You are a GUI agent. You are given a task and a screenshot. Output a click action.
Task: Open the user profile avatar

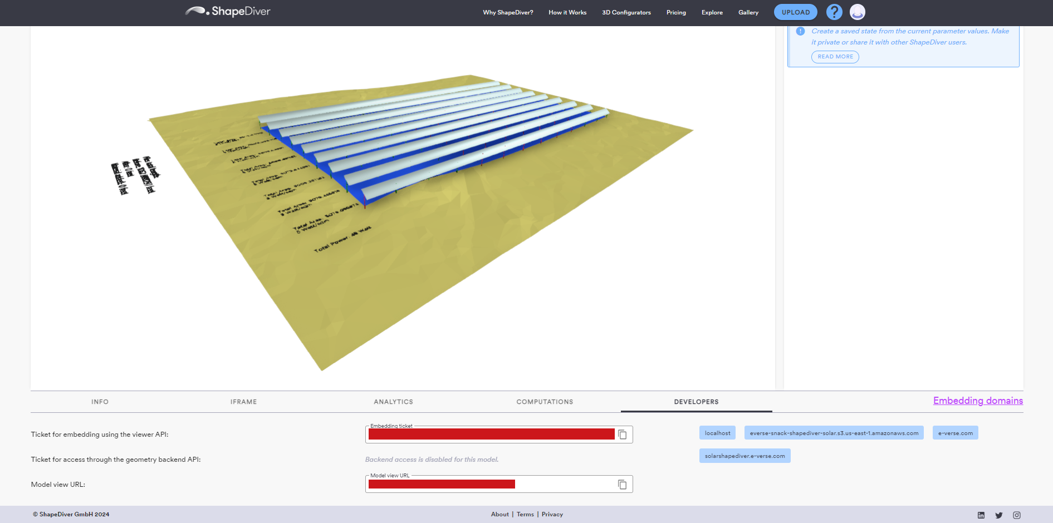tap(858, 12)
